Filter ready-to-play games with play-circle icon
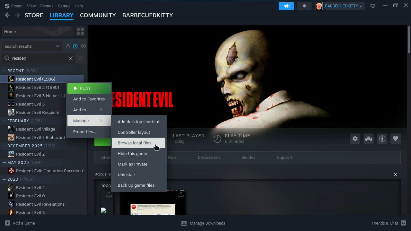This screenshot has width=411, height=231. [x=83, y=46]
